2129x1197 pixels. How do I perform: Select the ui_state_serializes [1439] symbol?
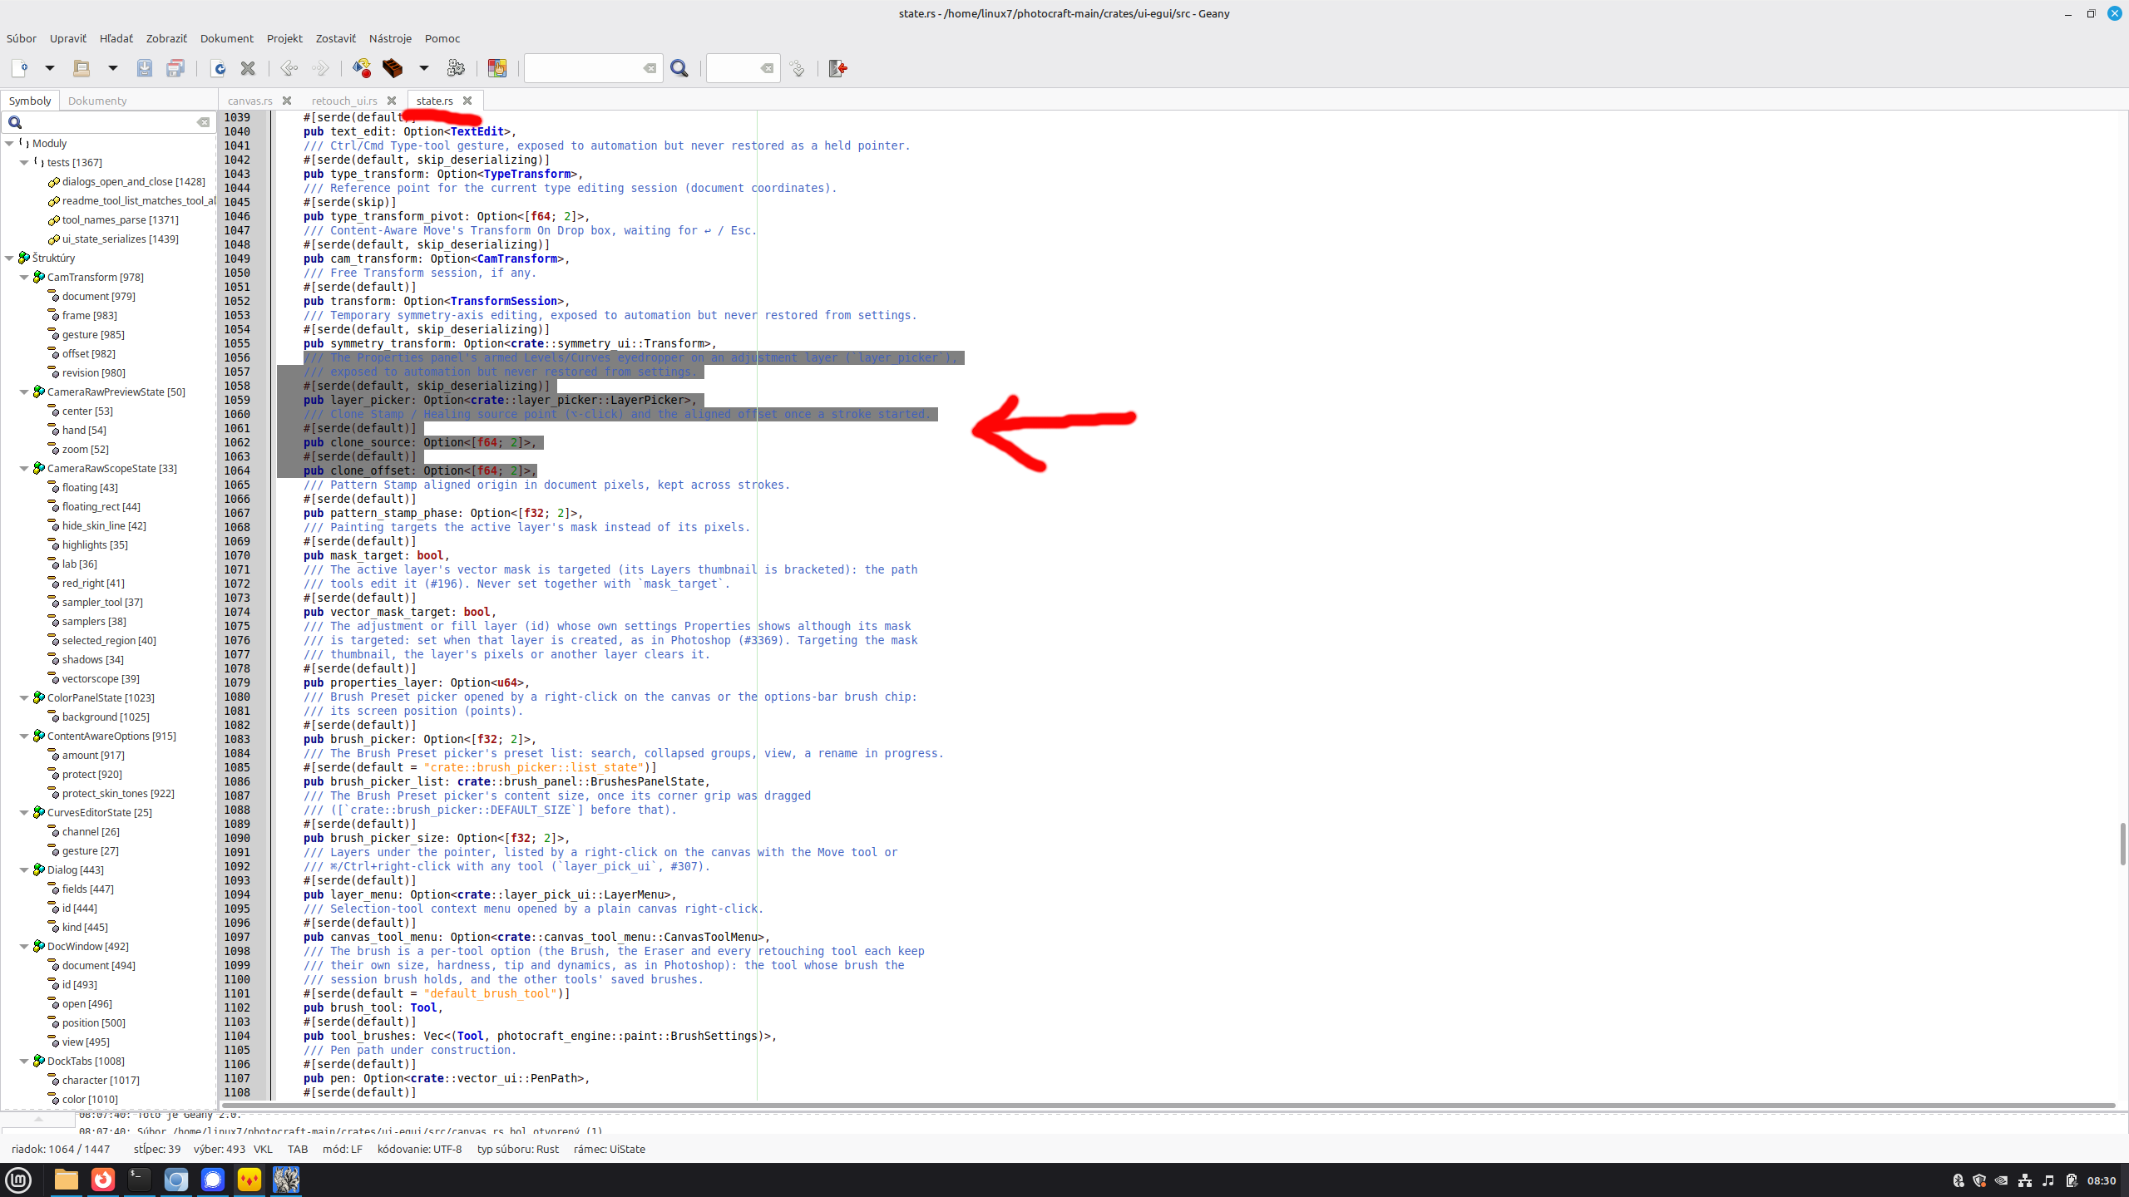tap(120, 239)
